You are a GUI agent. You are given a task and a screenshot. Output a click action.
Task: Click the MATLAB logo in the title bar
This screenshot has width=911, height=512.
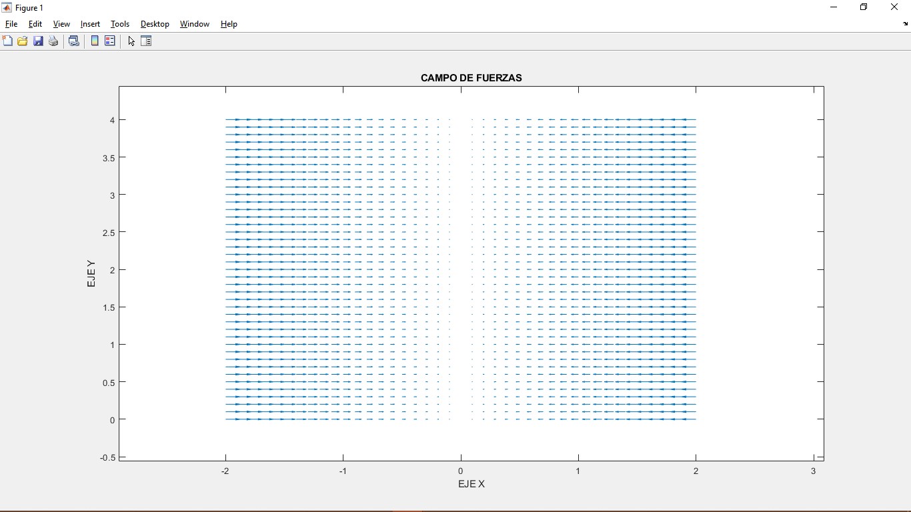pyautogui.click(x=7, y=7)
